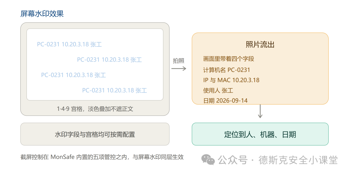Image resolution: width=349 pixels, height=174 pixels.
Task: Click the 水印字段与宫格均可按需配置 box
Action: [95, 134]
